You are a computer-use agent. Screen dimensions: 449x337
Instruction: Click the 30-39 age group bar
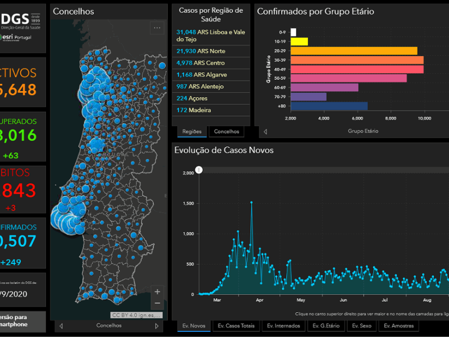357,60
